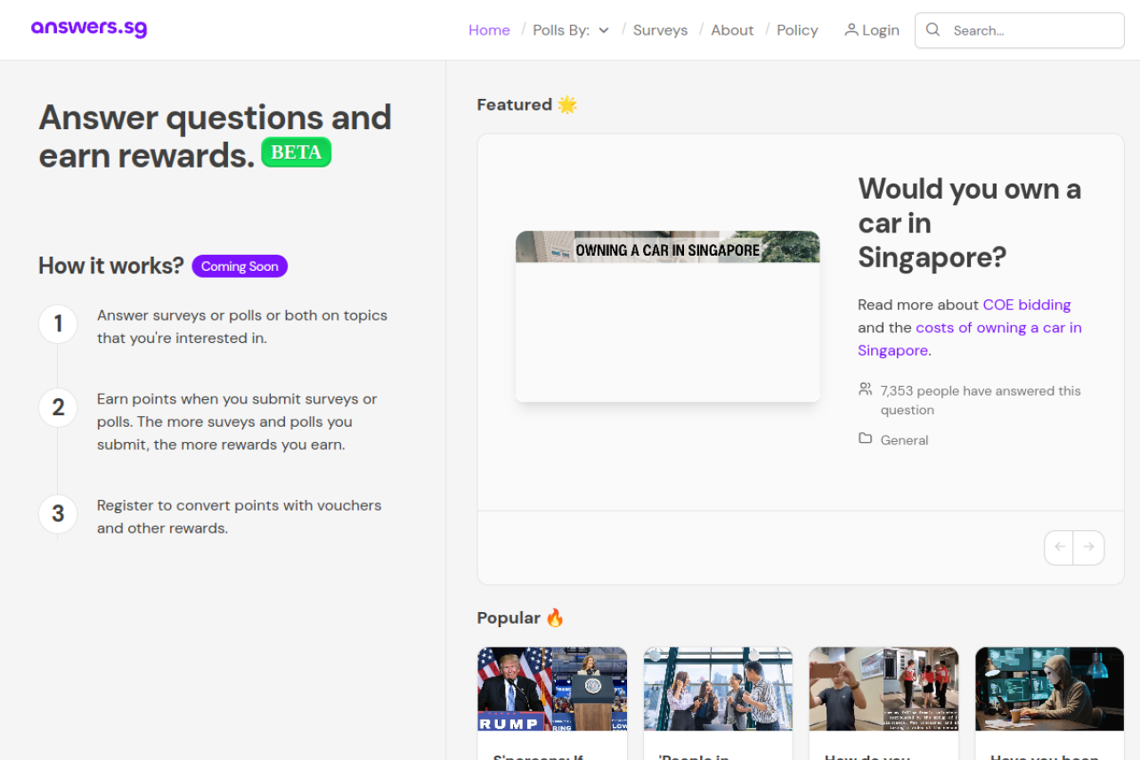The height and width of the screenshot is (760, 1140).
Task: Open costs of owning a car link
Action: pyautogui.click(x=997, y=328)
